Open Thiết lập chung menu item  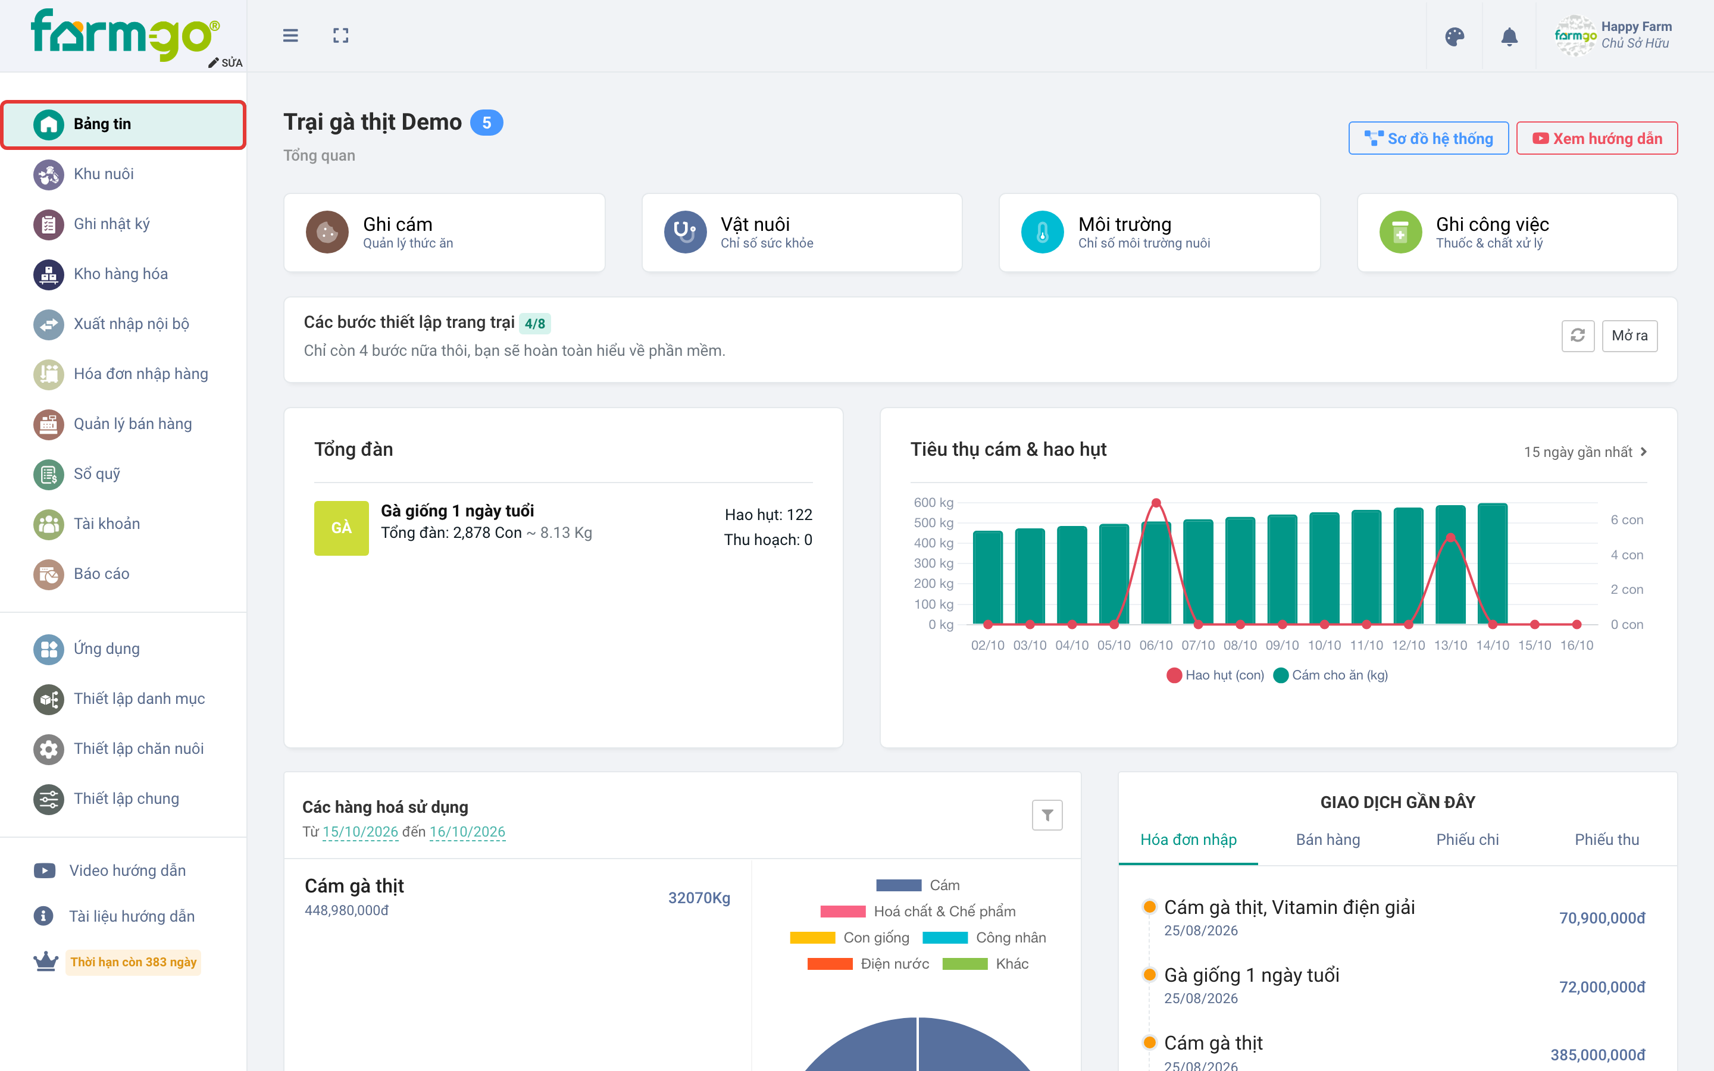tap(123, 798)
